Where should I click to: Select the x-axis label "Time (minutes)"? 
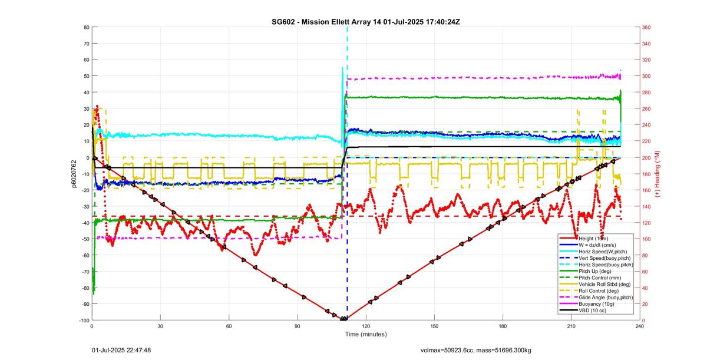click(365, 334)
